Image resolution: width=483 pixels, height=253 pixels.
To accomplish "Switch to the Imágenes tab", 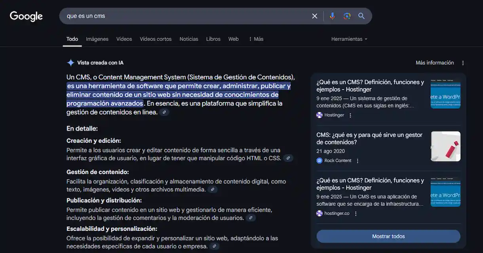I will pos(97,38).
